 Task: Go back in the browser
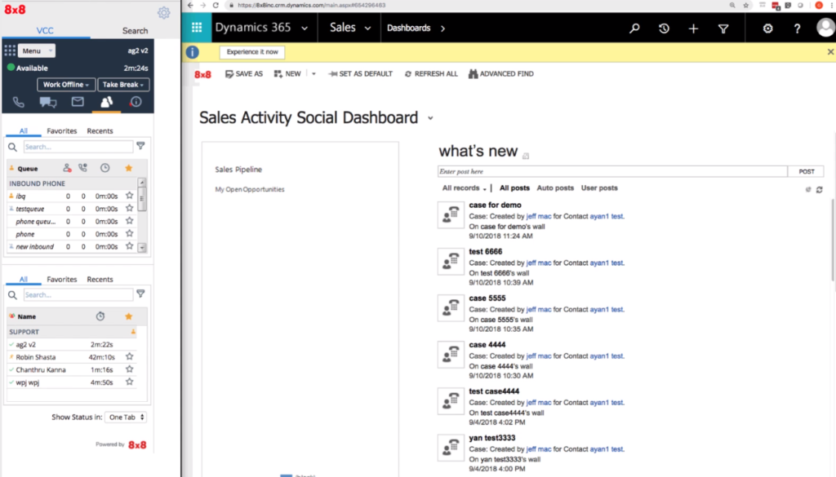click(x=190, y=6)
